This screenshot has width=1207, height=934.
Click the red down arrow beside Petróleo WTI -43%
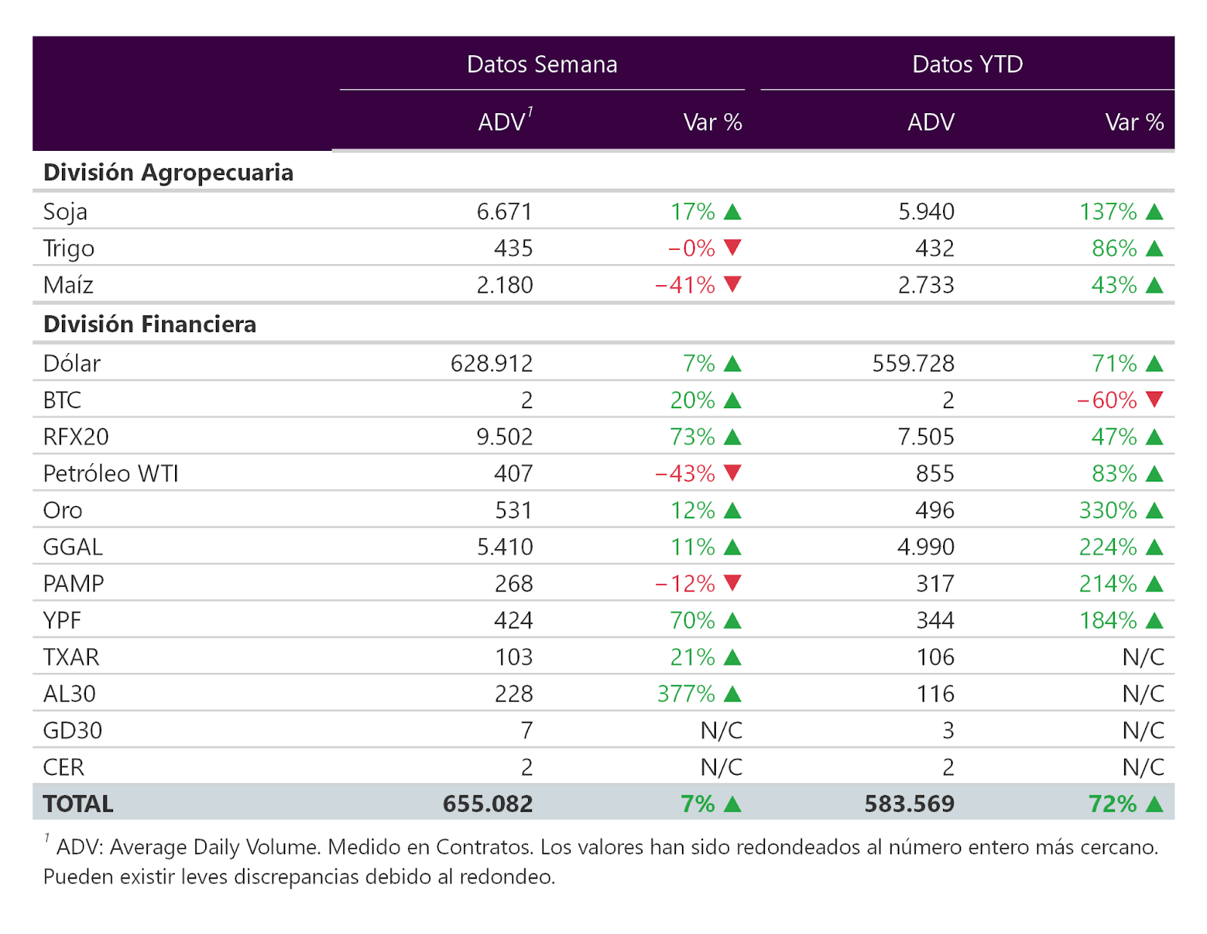pyautogui.click(x=732, y=473)
